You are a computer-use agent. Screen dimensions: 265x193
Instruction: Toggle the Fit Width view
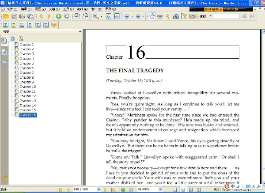click(117, 16)
